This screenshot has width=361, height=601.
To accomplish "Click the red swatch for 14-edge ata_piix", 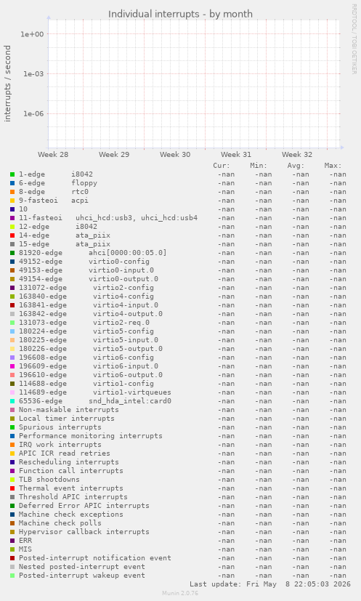I will tap(12, 235).
